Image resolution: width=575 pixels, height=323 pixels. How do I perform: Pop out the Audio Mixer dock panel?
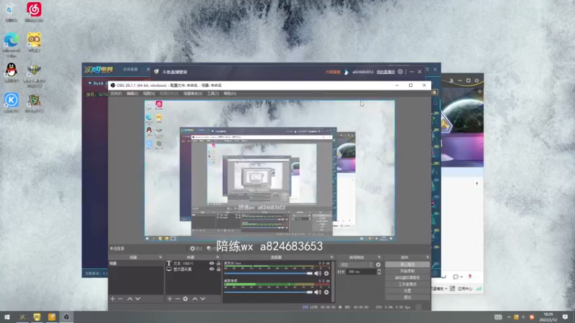(x=332, y=257)
